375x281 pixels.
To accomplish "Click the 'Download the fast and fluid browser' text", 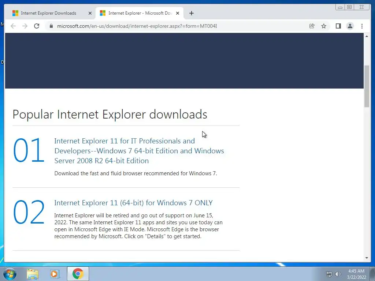I will pos(135,173).
